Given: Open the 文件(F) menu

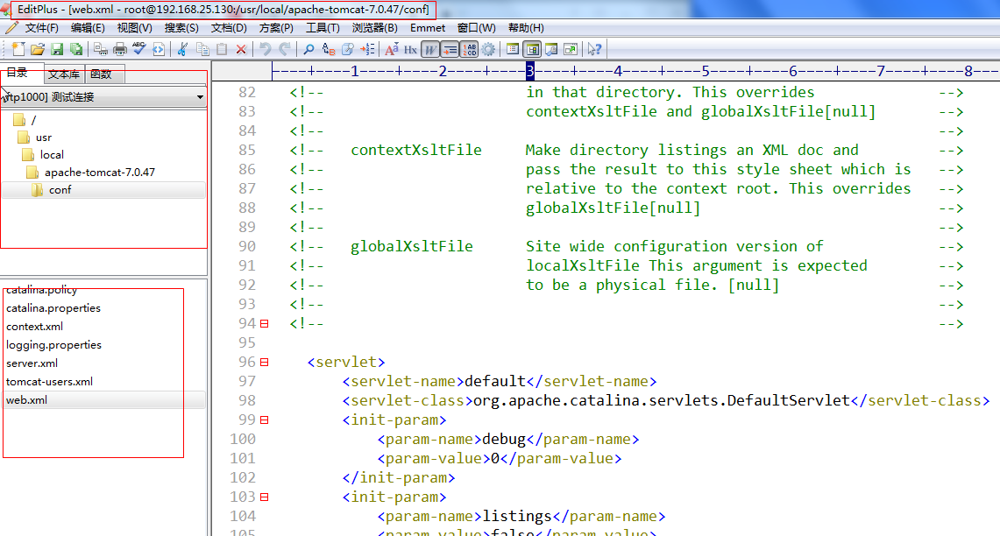Looking at the screenshot, I should [41, 28].
